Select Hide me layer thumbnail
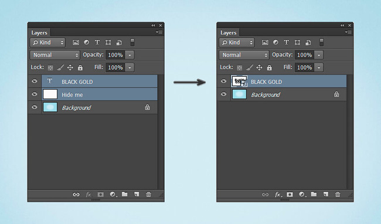Image resolution: width=381 pixels, height=224 pixels. [50, 94]
